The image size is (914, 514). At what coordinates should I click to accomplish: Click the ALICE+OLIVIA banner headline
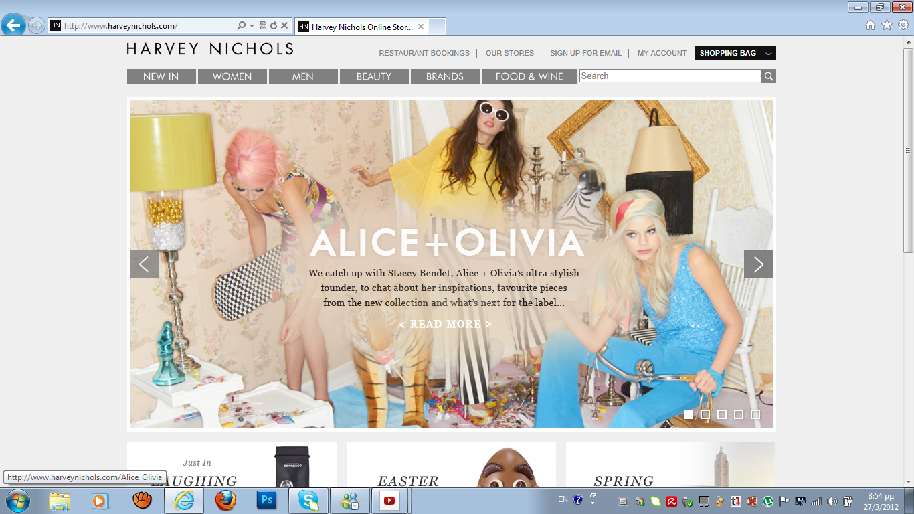coord(447,242)
